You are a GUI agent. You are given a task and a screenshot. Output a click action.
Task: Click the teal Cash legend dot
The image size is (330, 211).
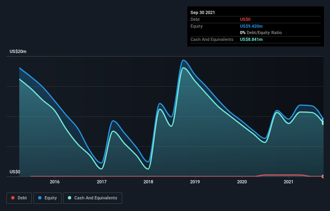click(70, 198)
